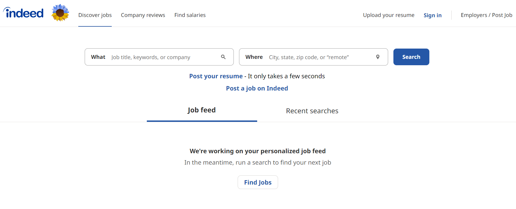
Task: Select the Job feed tab
Action: tap(202, 110)
